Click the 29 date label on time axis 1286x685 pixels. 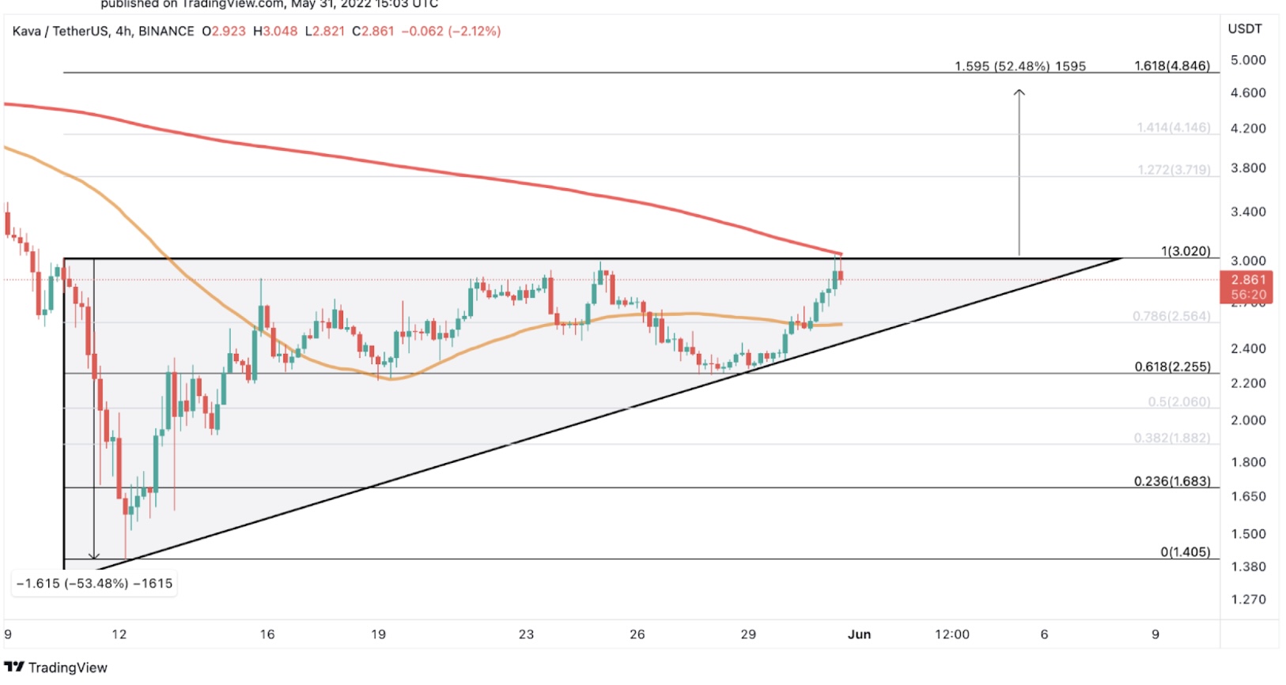[x=748, y=634]
